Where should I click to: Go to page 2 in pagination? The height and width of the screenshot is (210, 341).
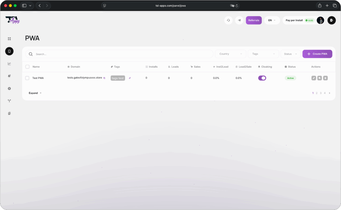tap(317, 93)
